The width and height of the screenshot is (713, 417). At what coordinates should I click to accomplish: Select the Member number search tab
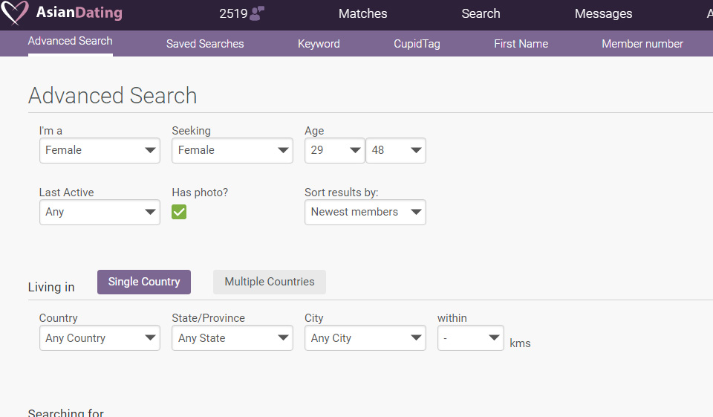click(x=642, y=44)
